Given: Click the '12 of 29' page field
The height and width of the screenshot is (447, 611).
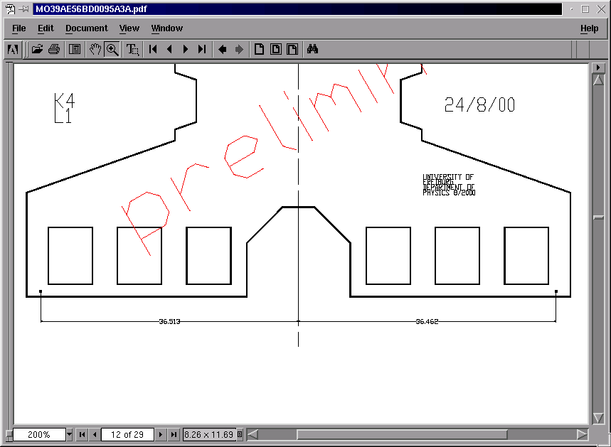Looking at the screenshot, I should click(127, 434).
